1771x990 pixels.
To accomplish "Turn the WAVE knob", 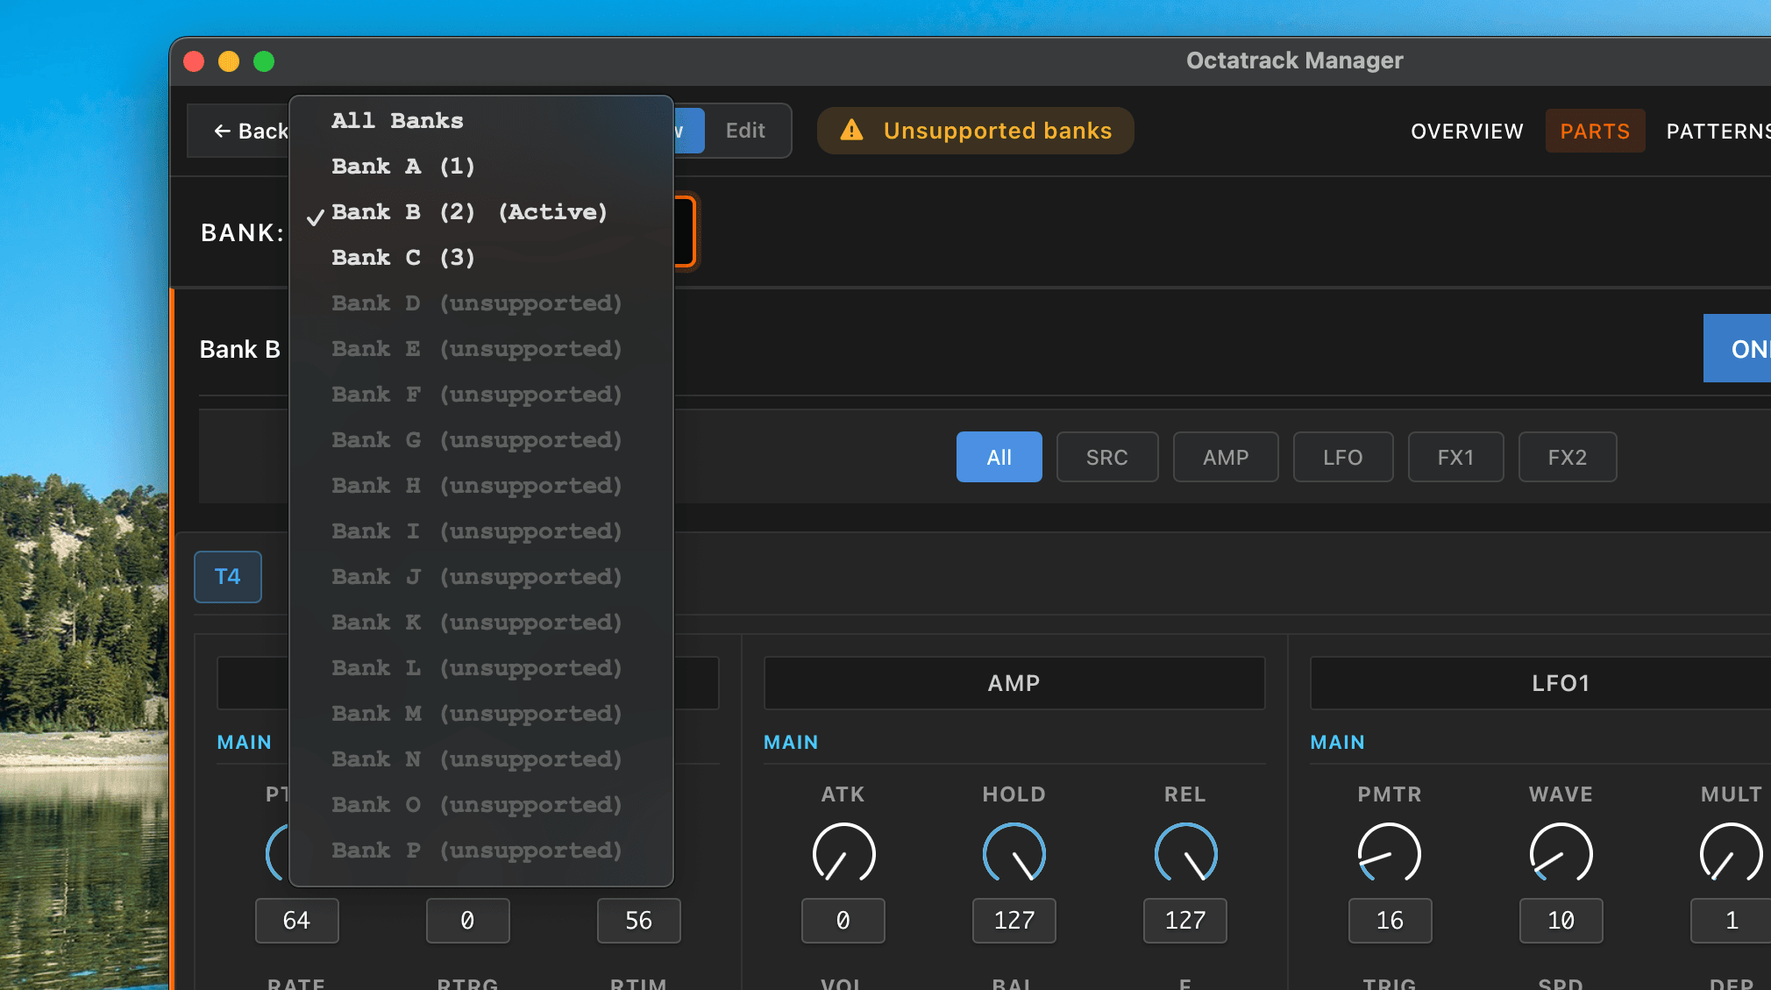I will [x=1560, y=852].
